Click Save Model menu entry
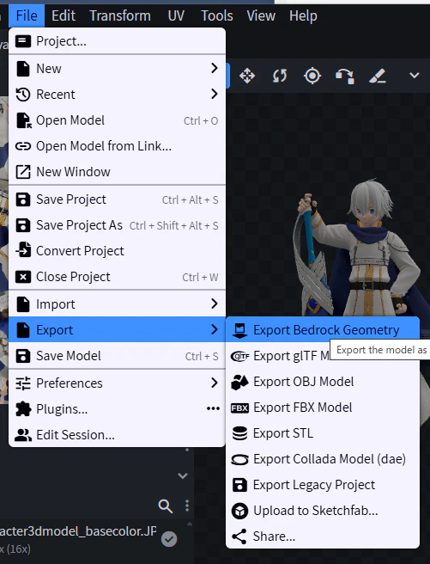The width and height of the screenshot is (430, 564). [117, 356]
